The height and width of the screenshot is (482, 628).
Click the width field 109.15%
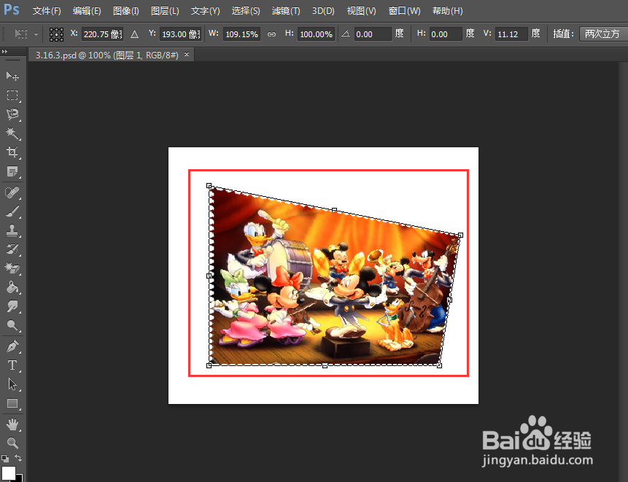(x=242, y=34)
